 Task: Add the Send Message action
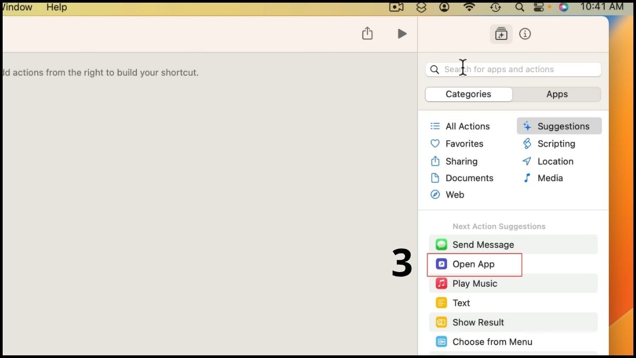(x=513, y=245)
